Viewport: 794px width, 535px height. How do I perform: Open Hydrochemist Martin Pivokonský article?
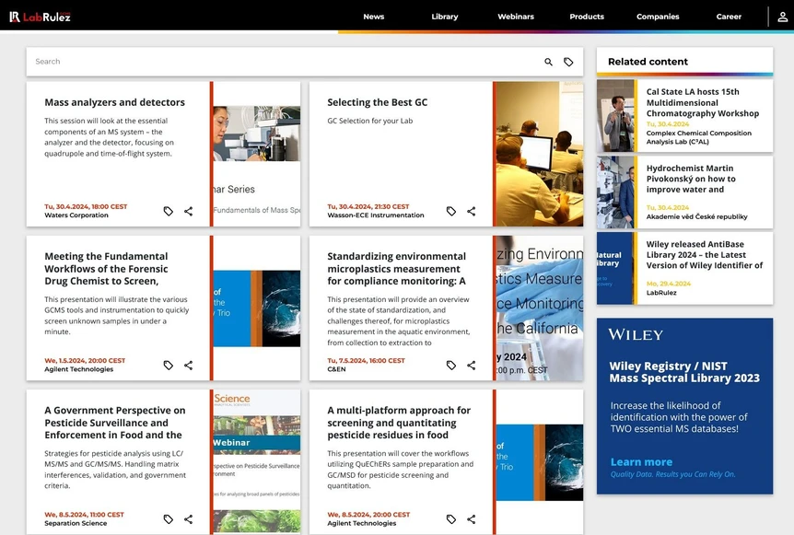click(x=691, y=179)
